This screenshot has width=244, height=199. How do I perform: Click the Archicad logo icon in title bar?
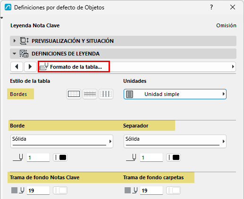tap(8, 7)
